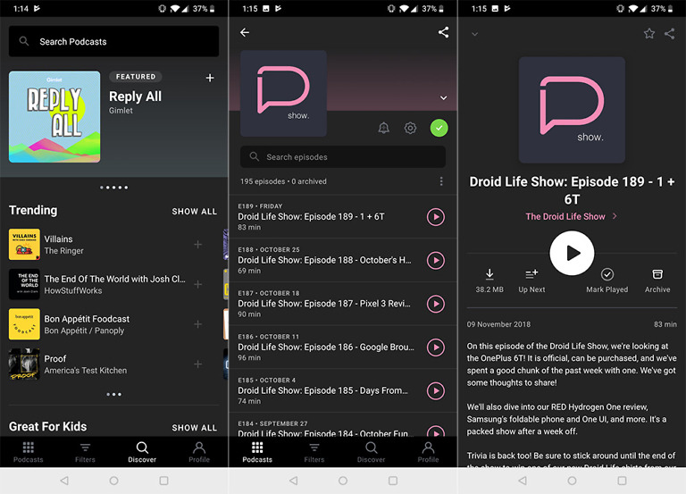686x494 pixels.
Task: Archive Episode 189 with the Archive icon
Action: (x=657, y=280)
